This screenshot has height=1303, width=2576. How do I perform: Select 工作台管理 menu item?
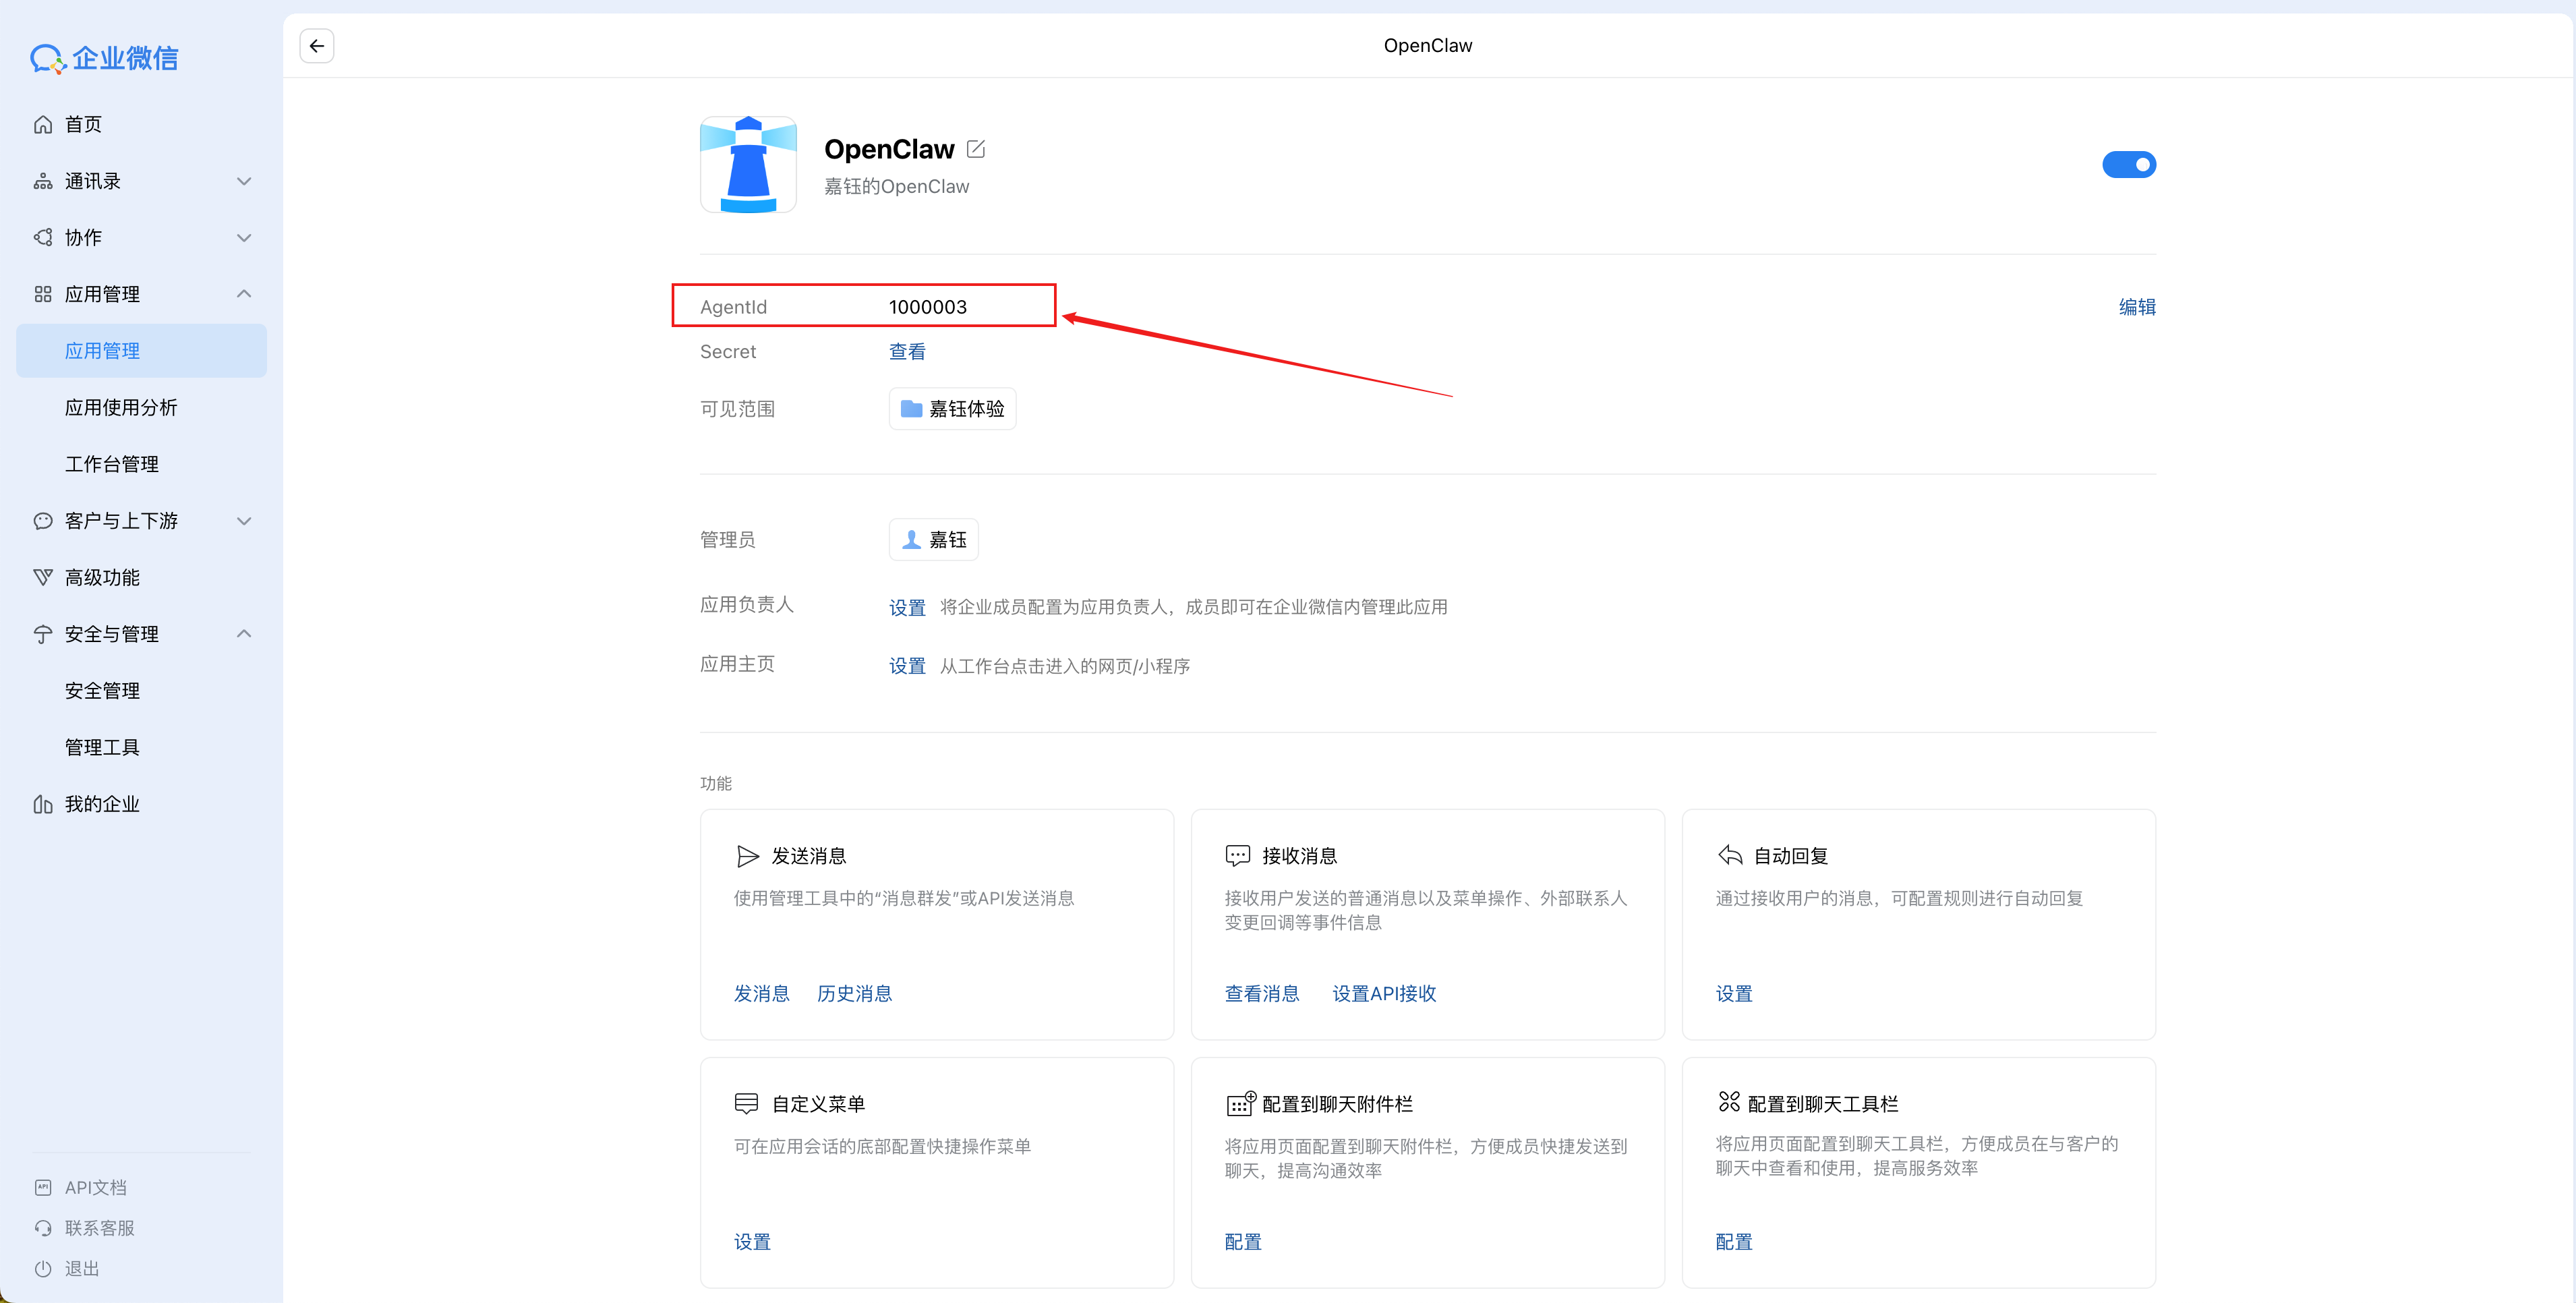(112, 464)
